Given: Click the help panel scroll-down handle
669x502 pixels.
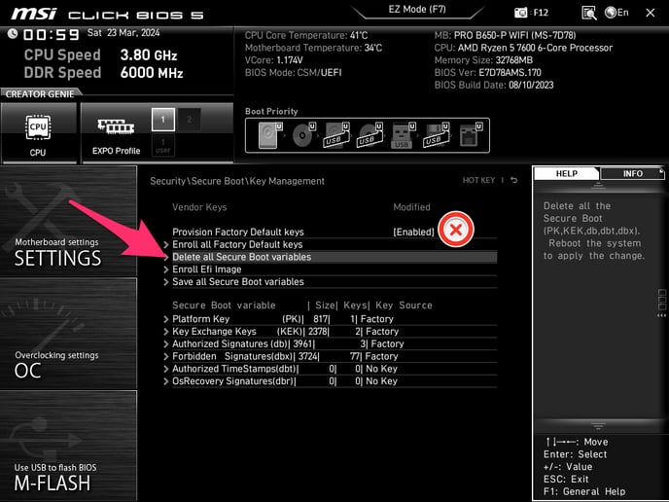Looking at the screenshot, I should [x=598, y=426].
